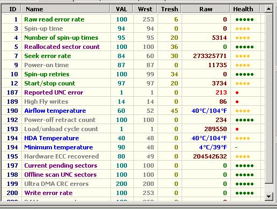Select the Offline scan UNC sectors row
This screenshot has width=277, height=209.
pos(133,175)
